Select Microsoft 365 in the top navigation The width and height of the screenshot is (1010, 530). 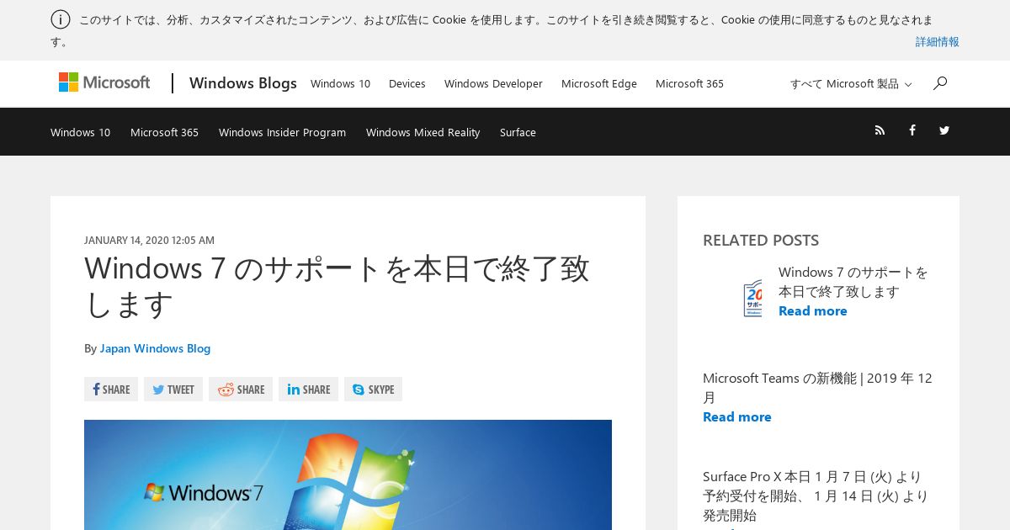[689, 83]
